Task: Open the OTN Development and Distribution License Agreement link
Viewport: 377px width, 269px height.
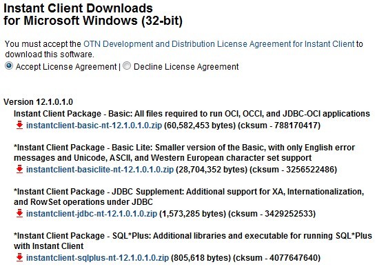Action: pos(218,44)
